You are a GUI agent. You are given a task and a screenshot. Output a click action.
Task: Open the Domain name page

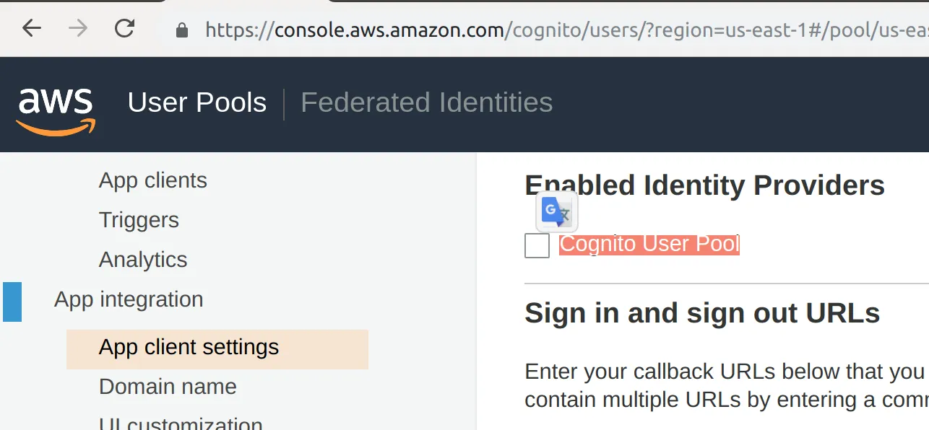(x=168, y=387)
